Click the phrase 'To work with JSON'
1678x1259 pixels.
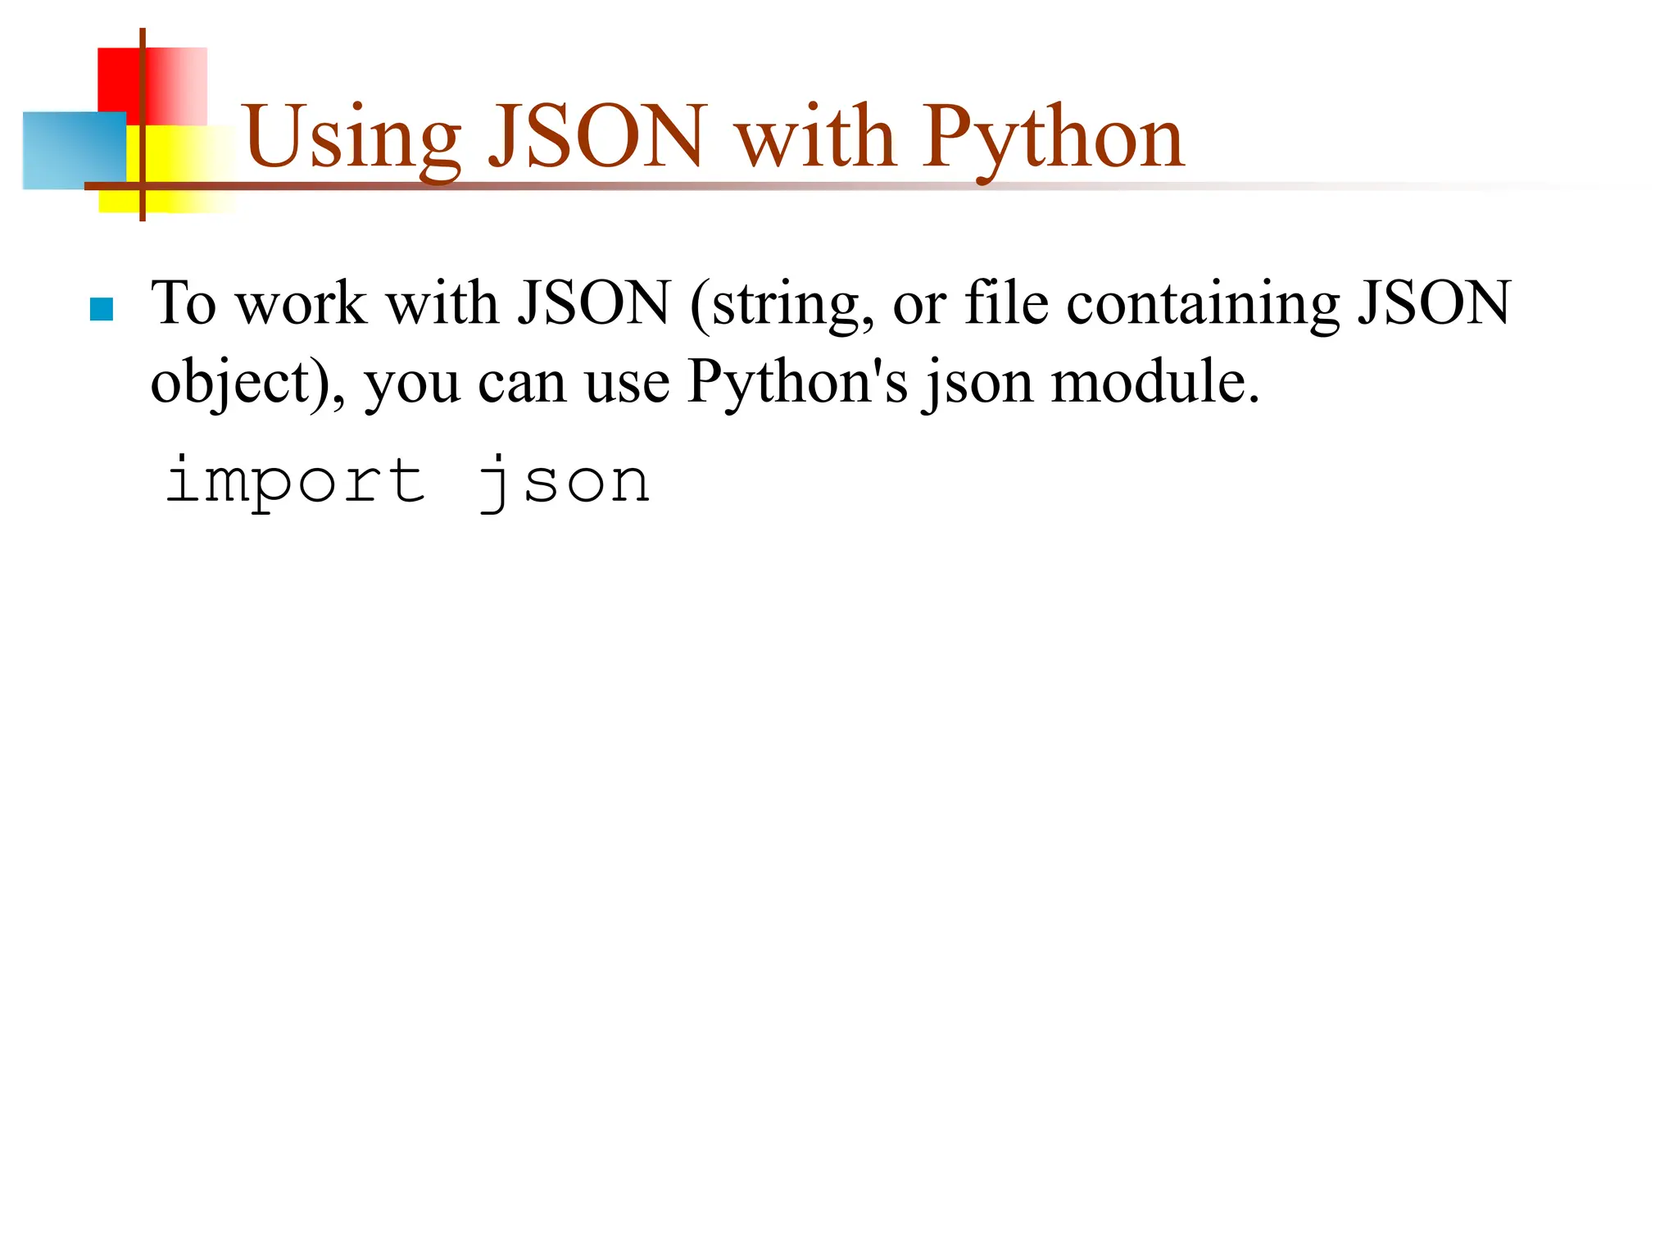pyautogui.click(x=411, y=303)
